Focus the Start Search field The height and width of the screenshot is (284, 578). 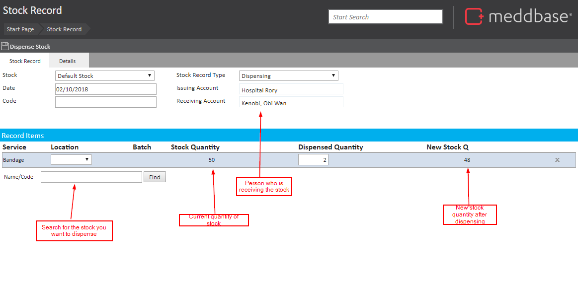click(386, 17)
